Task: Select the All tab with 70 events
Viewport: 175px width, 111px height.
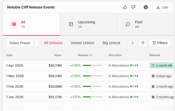Action: [31, 24]
